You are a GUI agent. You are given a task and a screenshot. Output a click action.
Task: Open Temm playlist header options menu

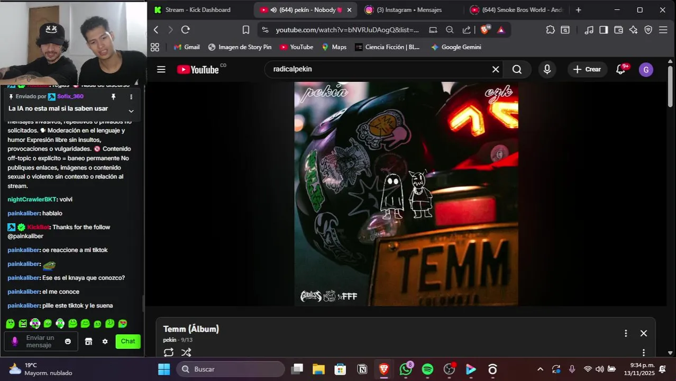[x=626, y=333]
